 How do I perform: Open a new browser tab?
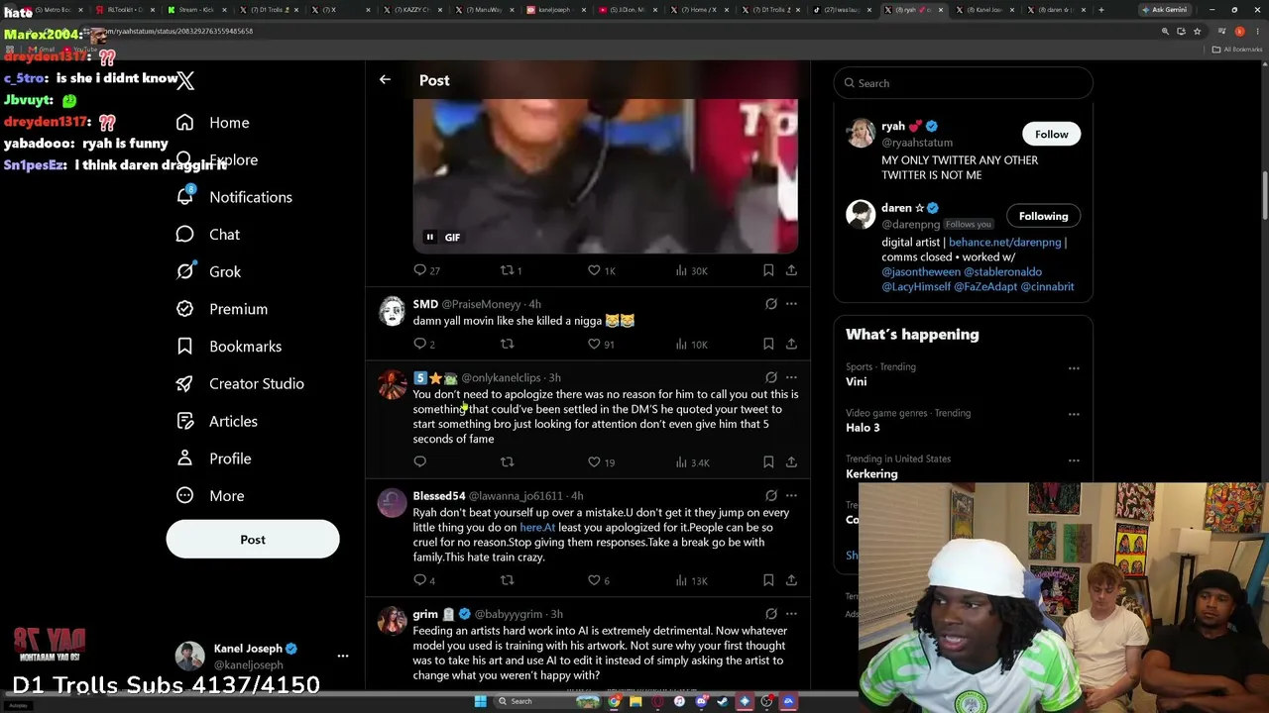click(x=1100, y=10)
